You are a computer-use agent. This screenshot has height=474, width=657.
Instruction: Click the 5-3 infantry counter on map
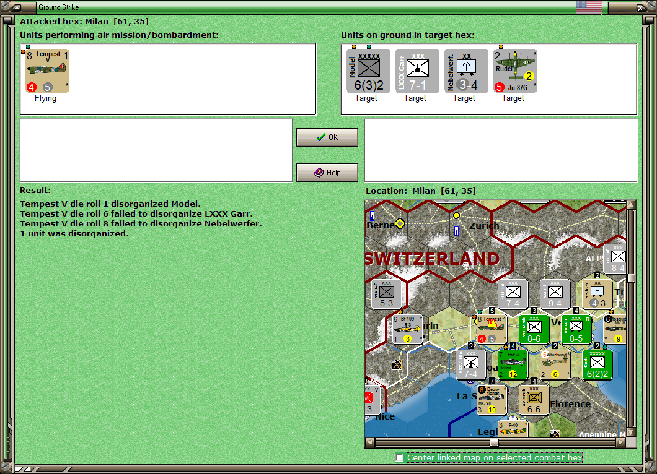[386, 294]
